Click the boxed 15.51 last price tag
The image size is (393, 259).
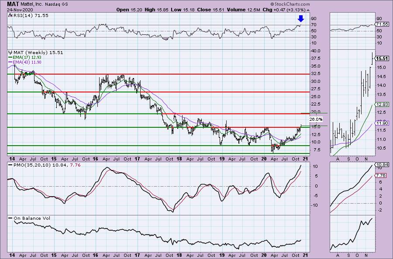click(x=383, y=58)
